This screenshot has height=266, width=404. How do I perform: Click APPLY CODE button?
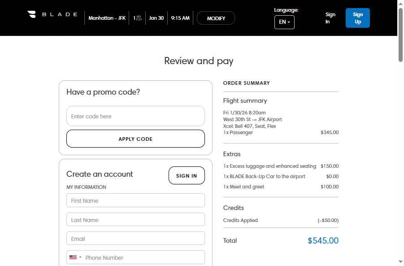(x=135, y=139)
